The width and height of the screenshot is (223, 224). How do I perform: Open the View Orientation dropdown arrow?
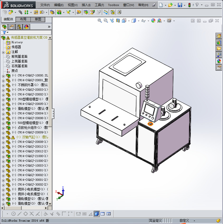[129, 21]
